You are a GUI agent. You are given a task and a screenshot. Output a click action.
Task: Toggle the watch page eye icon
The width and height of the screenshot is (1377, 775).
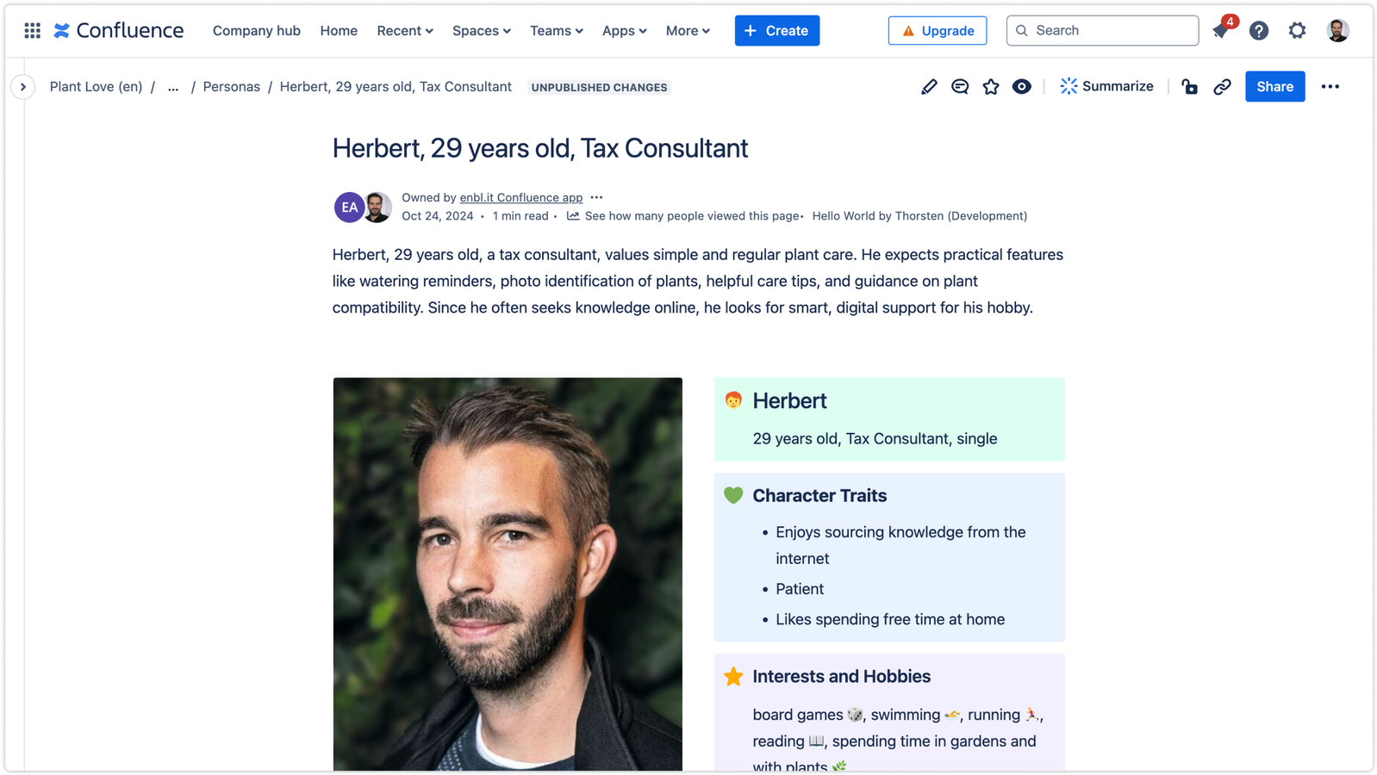(1022, 87)
